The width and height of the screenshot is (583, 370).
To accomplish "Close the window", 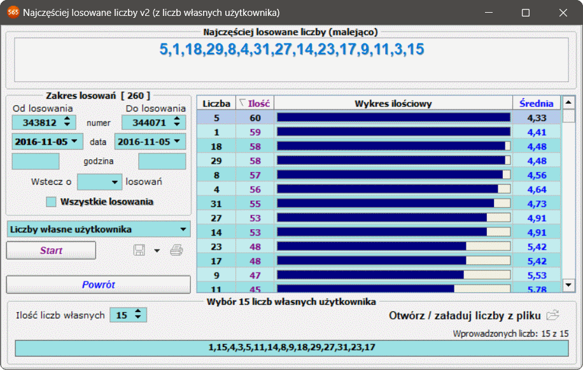I will coord(563,13).
